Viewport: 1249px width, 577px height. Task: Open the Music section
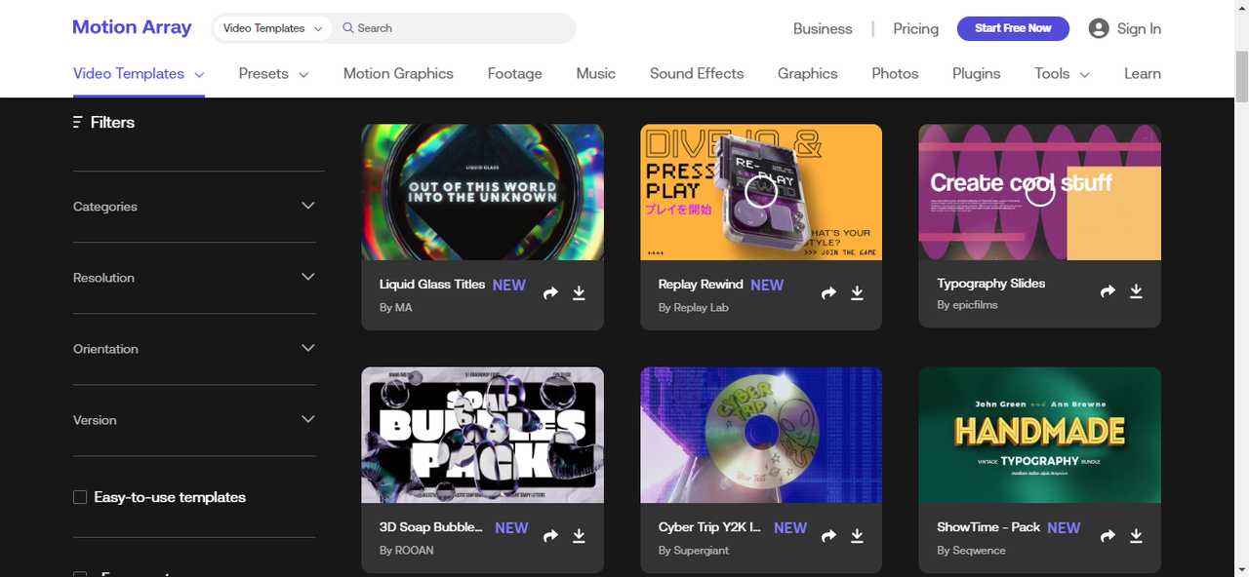point(596,74)
